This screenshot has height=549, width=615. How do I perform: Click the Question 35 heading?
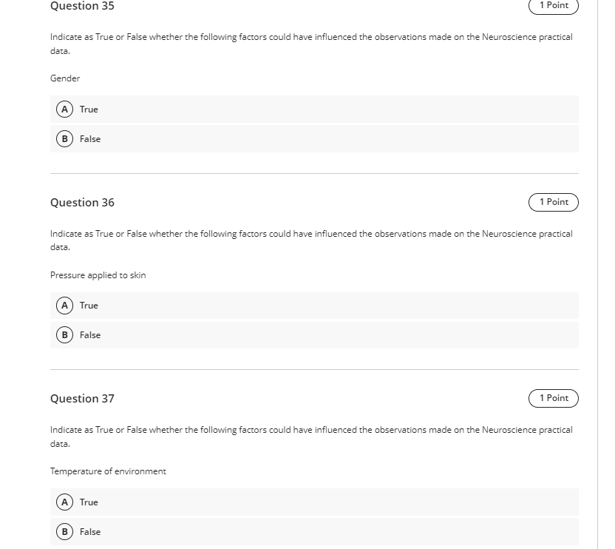(82, 6)
